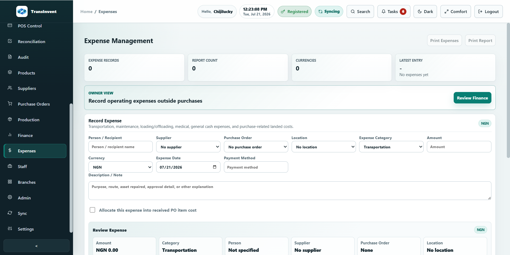Click the Review Finance button

pos(472,98)
